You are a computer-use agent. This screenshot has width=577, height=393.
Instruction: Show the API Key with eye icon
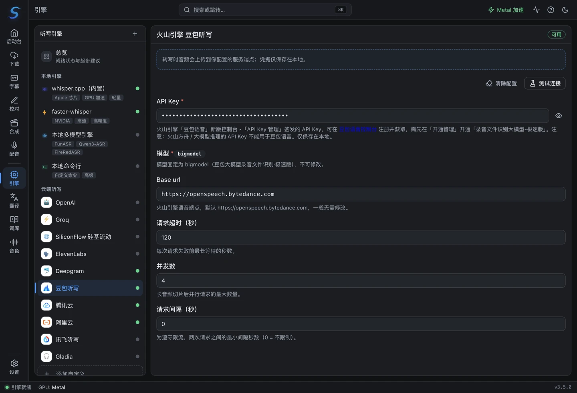pos(559,116)
